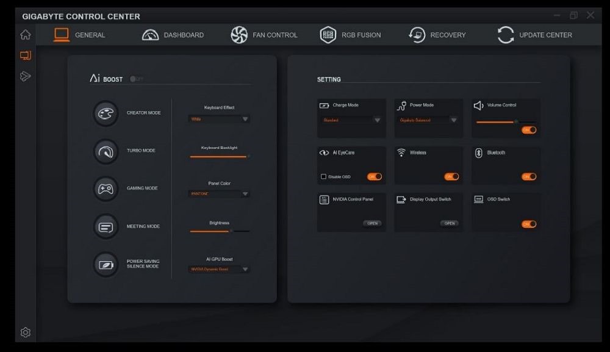Toggle the AI Boost switch

pos(137,79)
